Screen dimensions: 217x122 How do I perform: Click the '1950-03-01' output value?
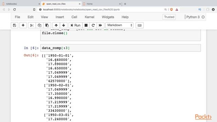(59, 115)
